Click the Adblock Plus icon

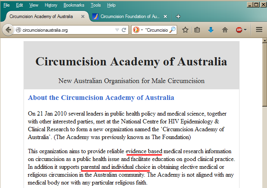(238, 30)
